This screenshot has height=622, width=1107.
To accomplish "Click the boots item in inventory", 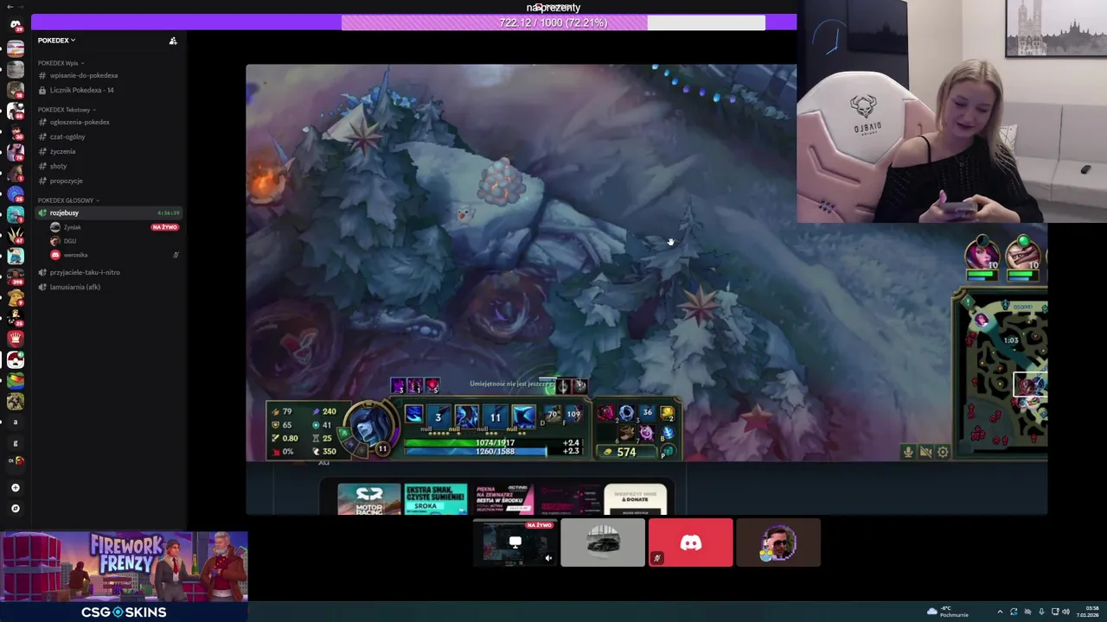I will 626,432.
